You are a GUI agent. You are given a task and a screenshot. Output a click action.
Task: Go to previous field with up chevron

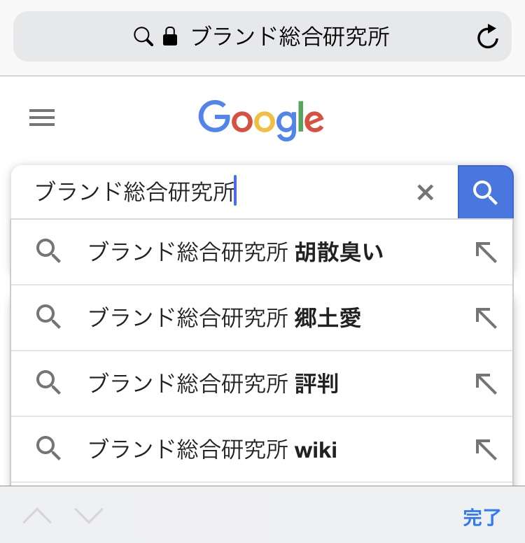(37, 516)
